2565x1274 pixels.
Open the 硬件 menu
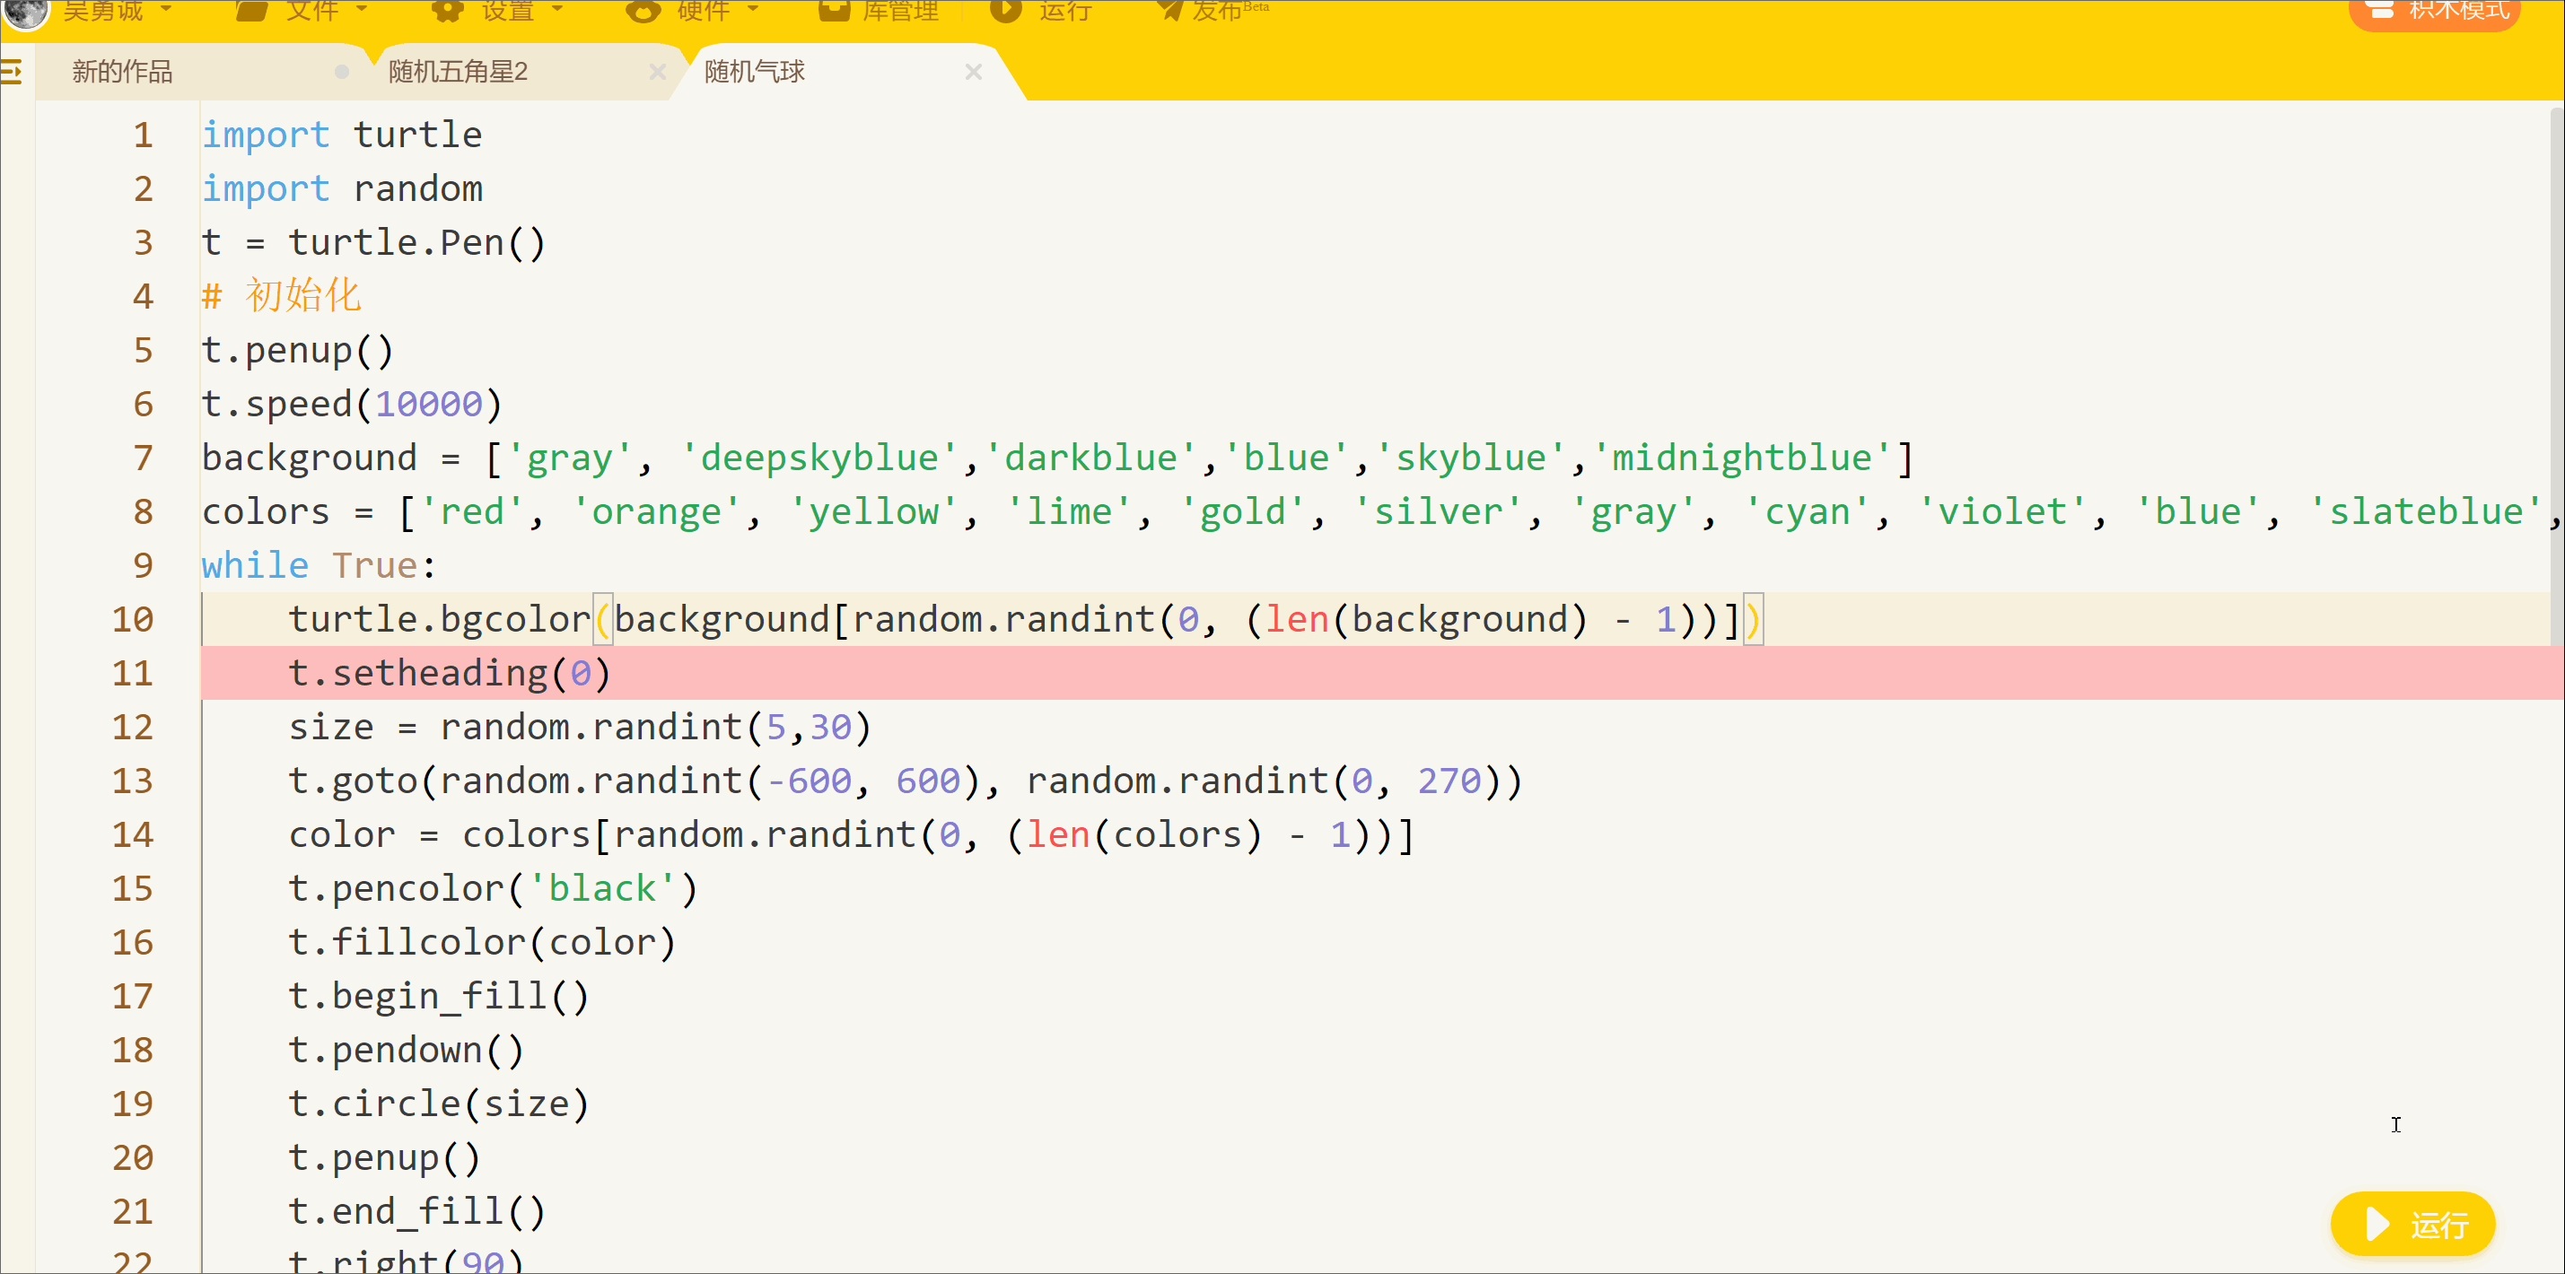693,11
